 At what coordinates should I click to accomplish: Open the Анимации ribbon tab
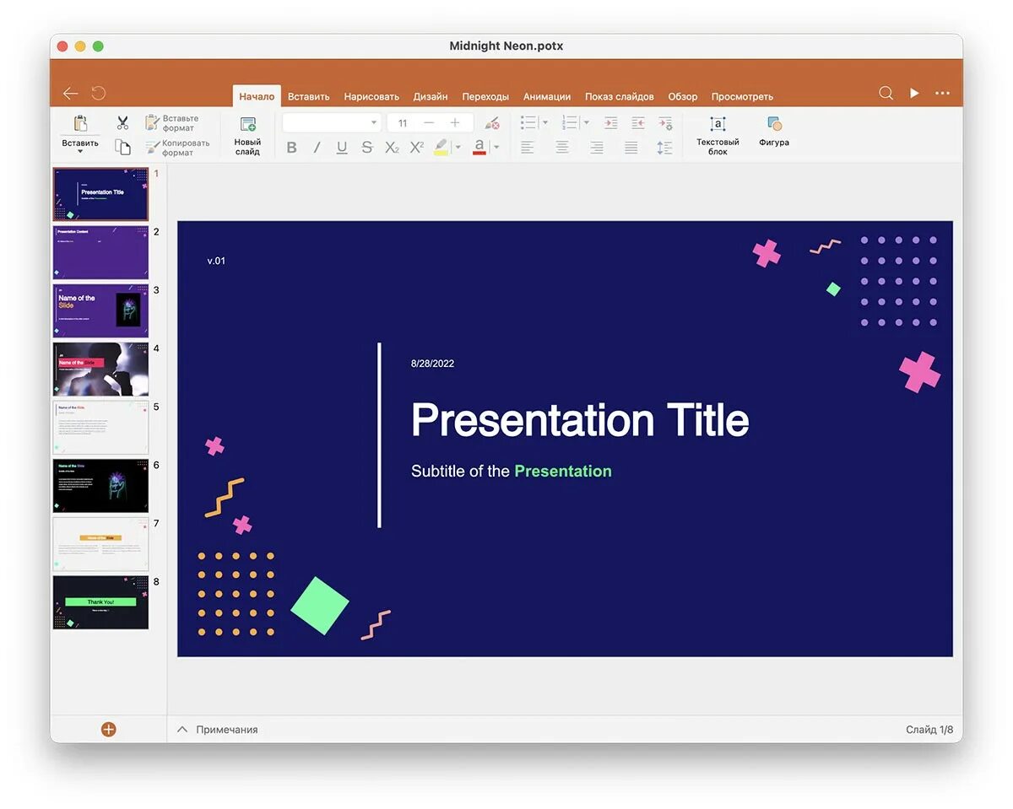tap(546, 96)
